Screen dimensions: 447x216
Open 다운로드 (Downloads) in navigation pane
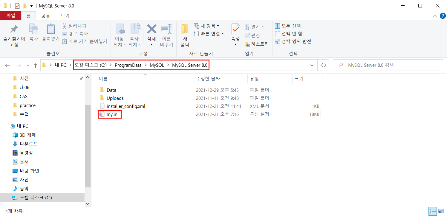coord(29,144)
